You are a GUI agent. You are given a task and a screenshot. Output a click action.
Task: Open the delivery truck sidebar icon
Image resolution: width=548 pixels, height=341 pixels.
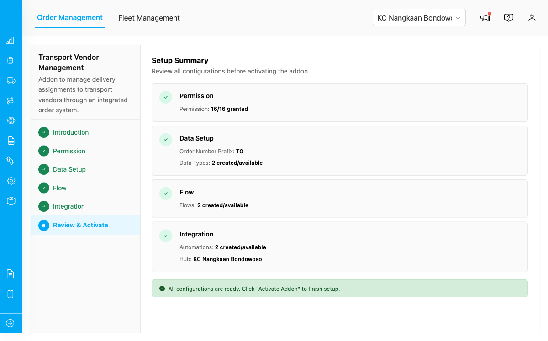[x=11, y=80]
